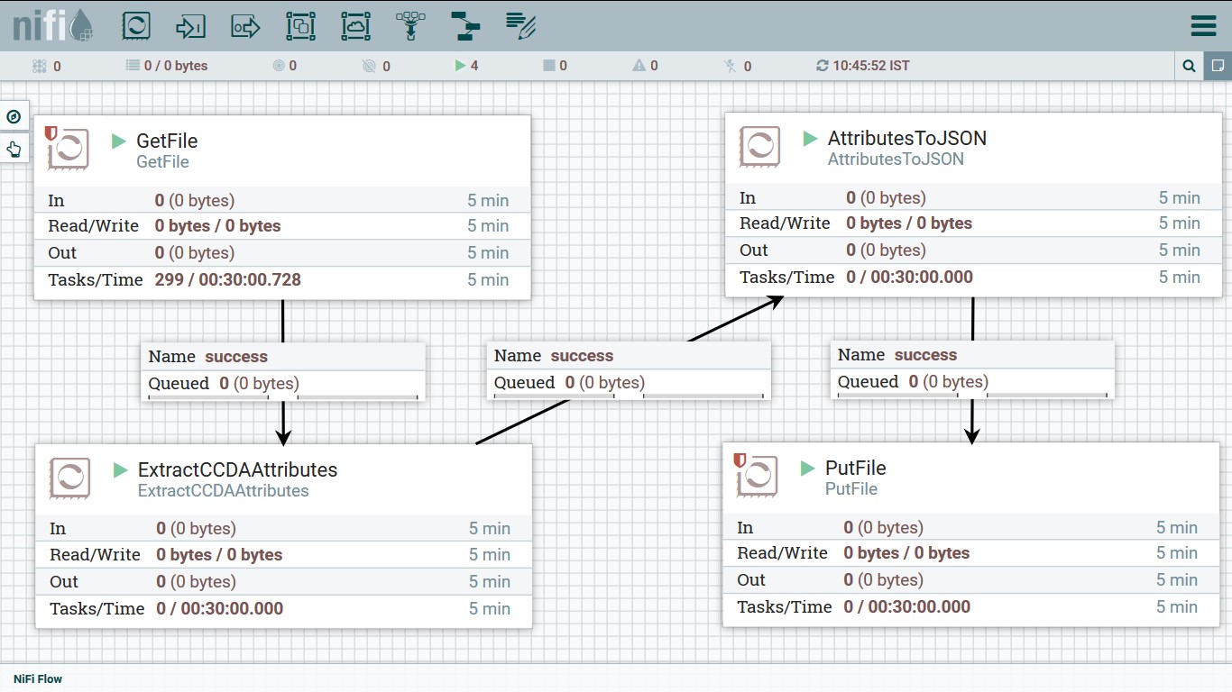Click Queued value in middle success connection
The width and height of the screenshot is (1232, 692).
coord(605,383)
